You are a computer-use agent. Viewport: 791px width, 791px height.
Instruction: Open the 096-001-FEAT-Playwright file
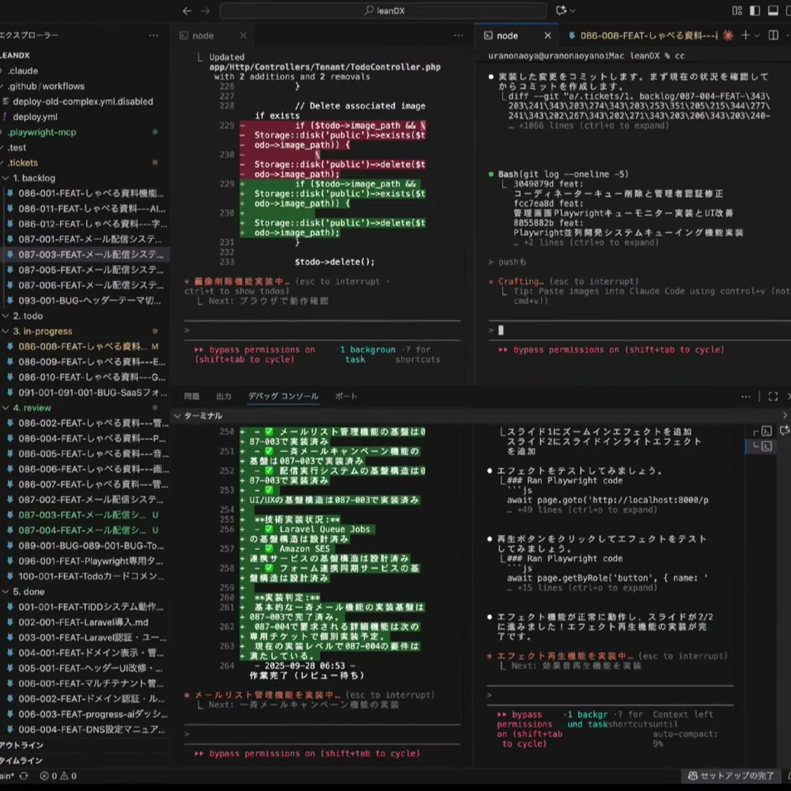pyautogui.click(x=91, y=561)
